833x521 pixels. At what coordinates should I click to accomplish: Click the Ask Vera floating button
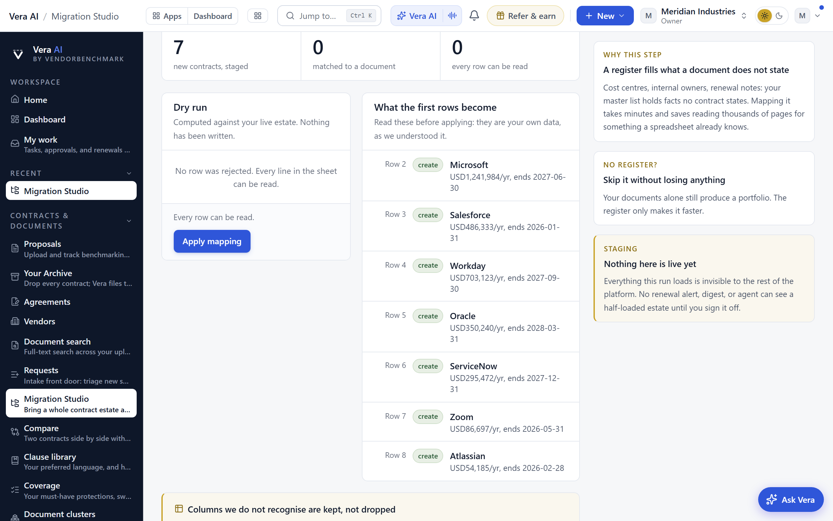pos(791,499)
